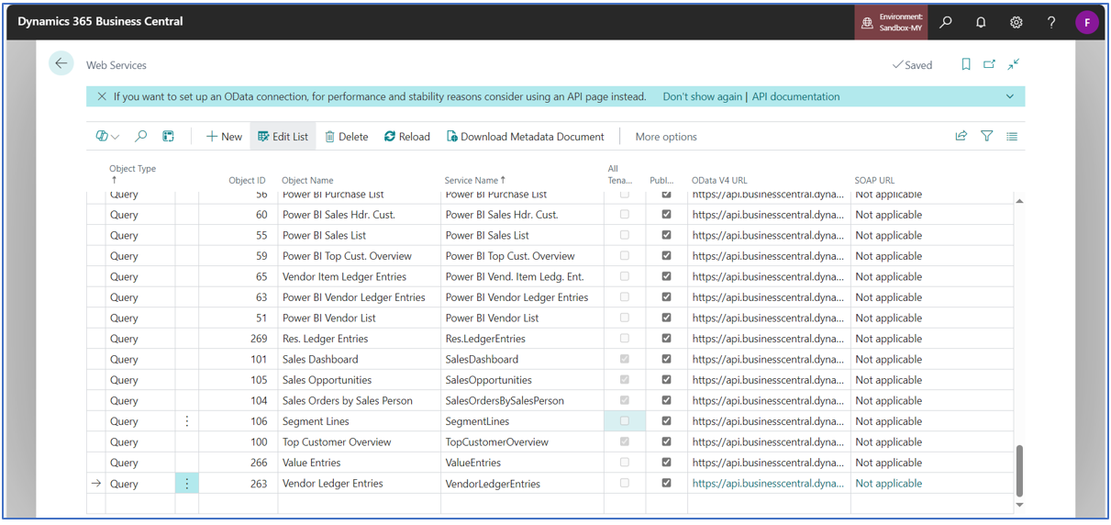
Task: Sort by OData V4 URL column header
Action: tap(720, 181)
